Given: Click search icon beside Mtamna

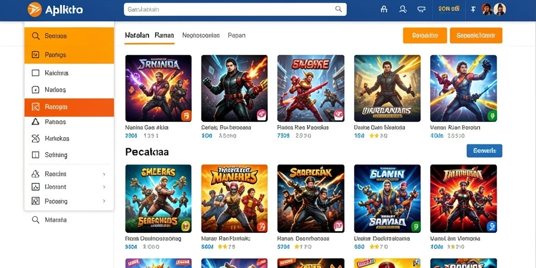Looking at the screenshot, I should (35, 220).
